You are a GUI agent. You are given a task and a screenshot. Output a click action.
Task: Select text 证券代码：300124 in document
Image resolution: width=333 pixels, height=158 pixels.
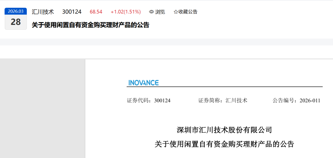[x=149, y=101]
